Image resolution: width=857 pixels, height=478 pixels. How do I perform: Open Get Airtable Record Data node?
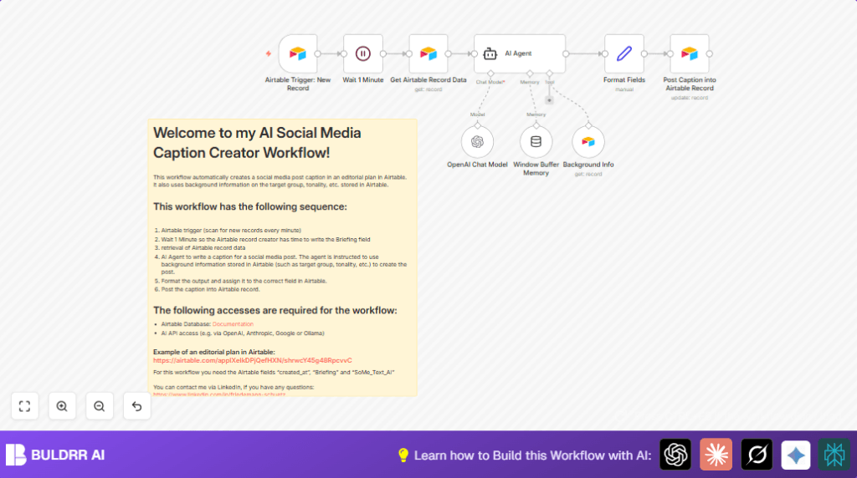(428, 53)
